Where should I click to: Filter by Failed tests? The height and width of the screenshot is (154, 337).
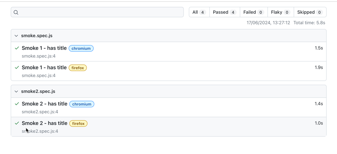[253, 12]
